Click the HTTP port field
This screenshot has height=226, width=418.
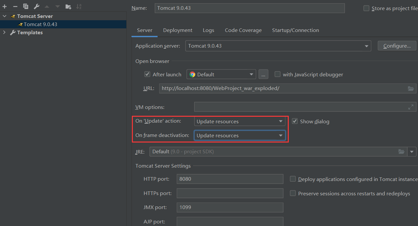tap(230, 179)
